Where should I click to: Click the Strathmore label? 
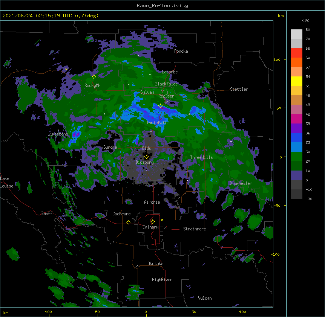tap(195, 229)
